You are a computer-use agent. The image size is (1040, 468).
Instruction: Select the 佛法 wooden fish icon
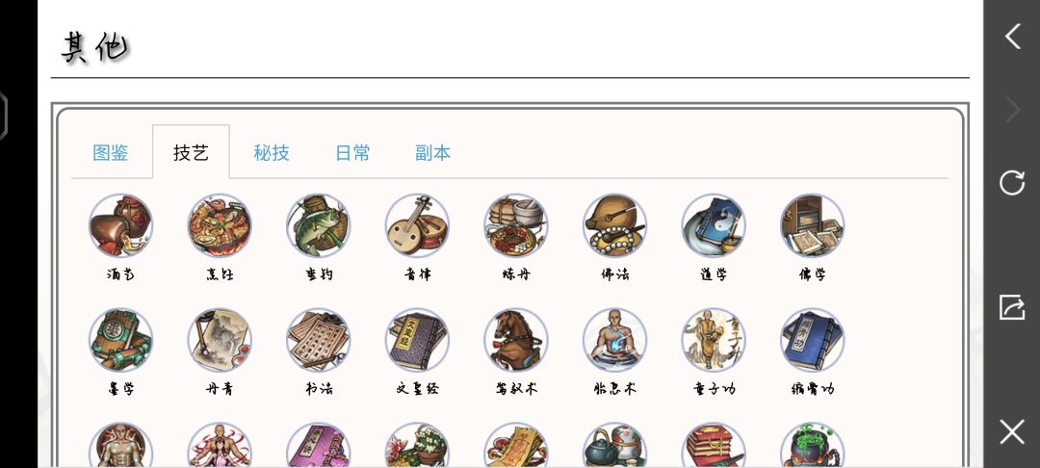[614, 225]
